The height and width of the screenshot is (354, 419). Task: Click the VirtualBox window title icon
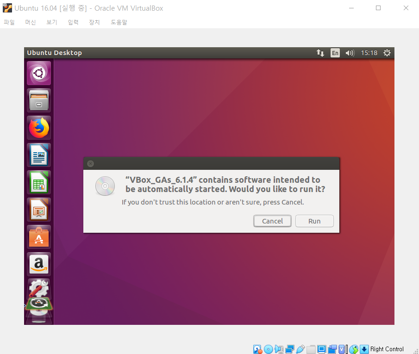pyautogui.click(x=7, y=8)
